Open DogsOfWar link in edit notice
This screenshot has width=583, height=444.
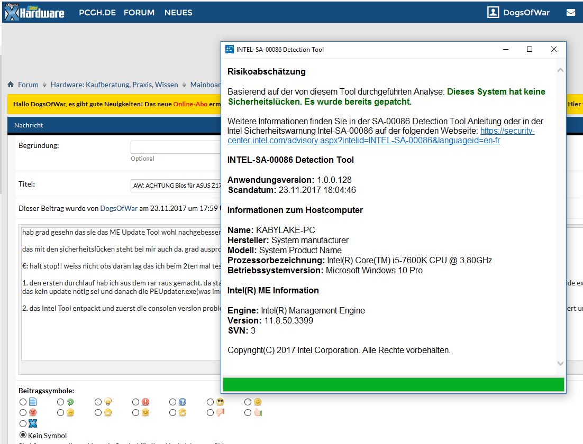tap(119, 208)
